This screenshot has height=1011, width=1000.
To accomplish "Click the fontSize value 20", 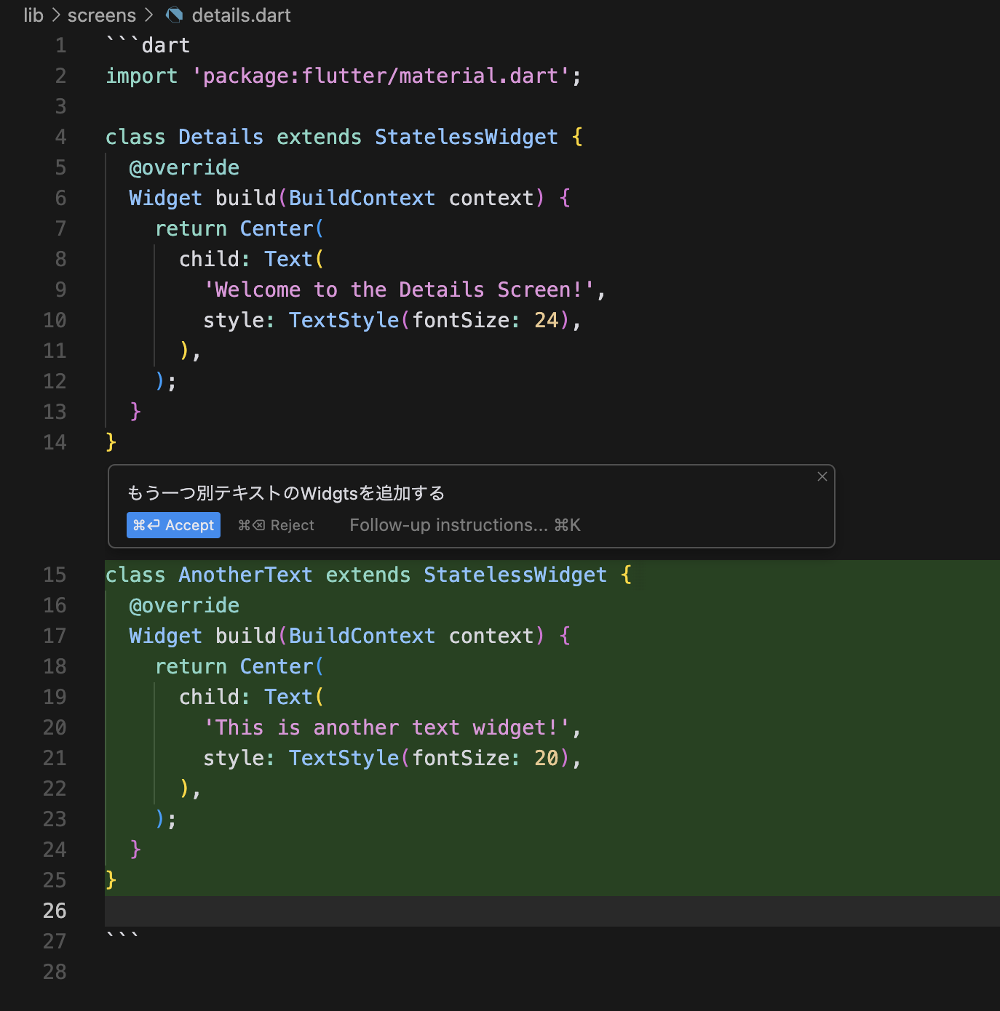I will (x=546, y=759).
